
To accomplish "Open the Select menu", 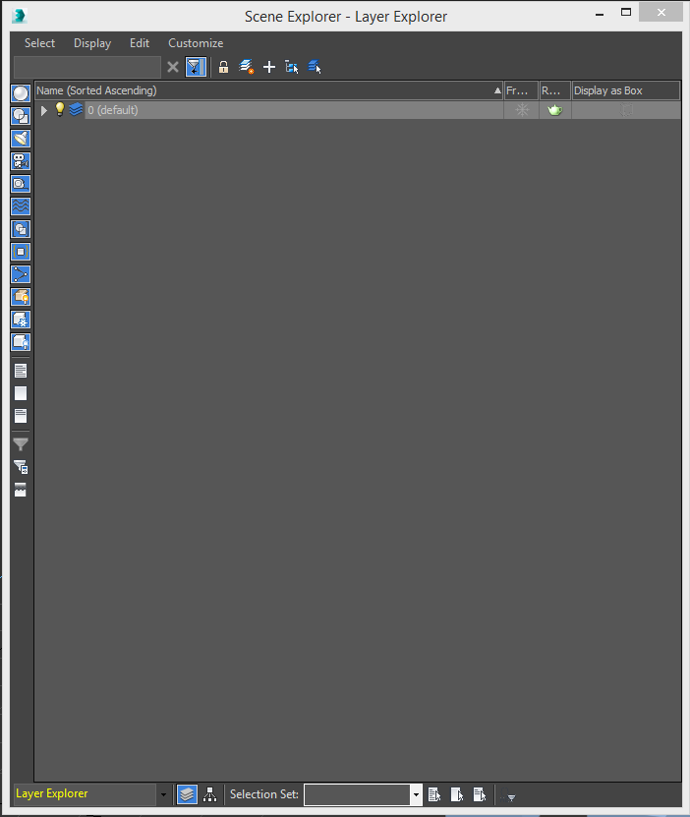I will click(x=39, y=43).
